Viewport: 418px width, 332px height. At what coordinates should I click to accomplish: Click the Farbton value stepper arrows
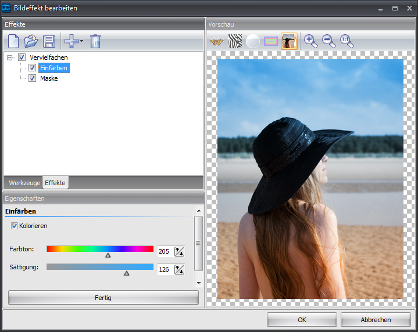[x=179, y=251]
